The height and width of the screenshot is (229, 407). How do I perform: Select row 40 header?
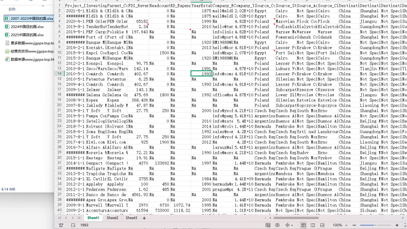[x=59, y=210]
